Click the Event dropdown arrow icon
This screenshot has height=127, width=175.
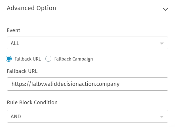pos(162,44)
